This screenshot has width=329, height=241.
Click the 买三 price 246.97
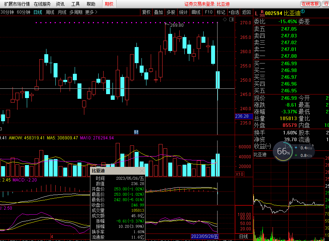[289, 77]
